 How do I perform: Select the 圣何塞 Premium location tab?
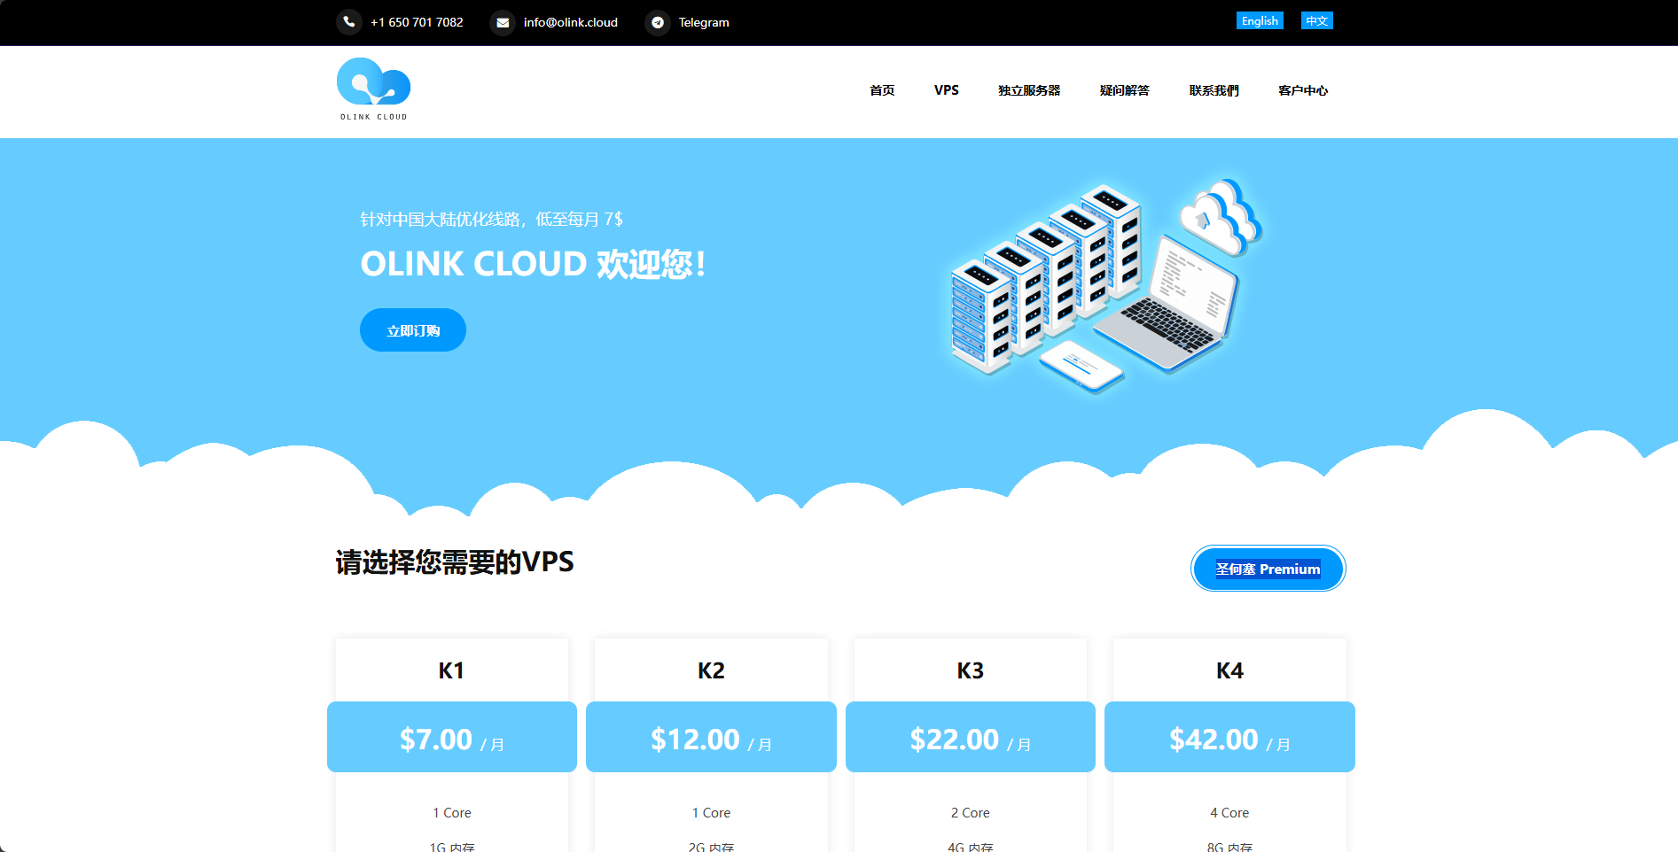pos(1268,569)
